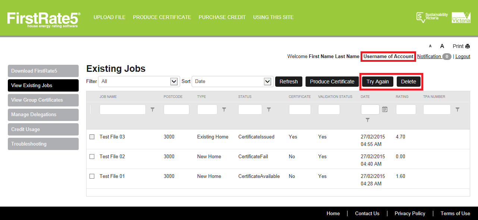The height and width of the screenshot is (220, 478).
Task: Open the date picker calendar icon
Action: click(385, 109)
